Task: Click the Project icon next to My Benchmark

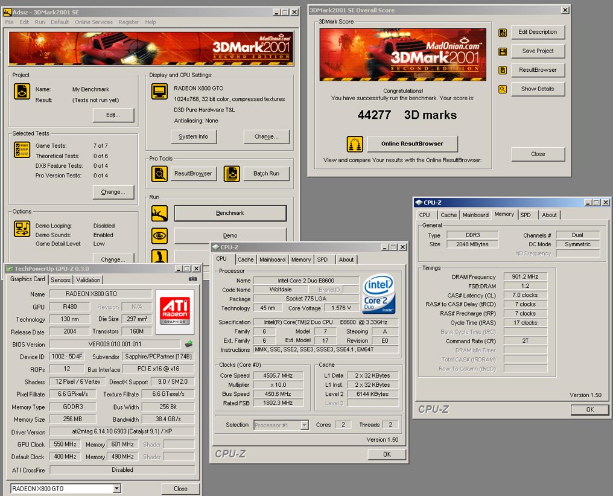Action: point(22,92)
